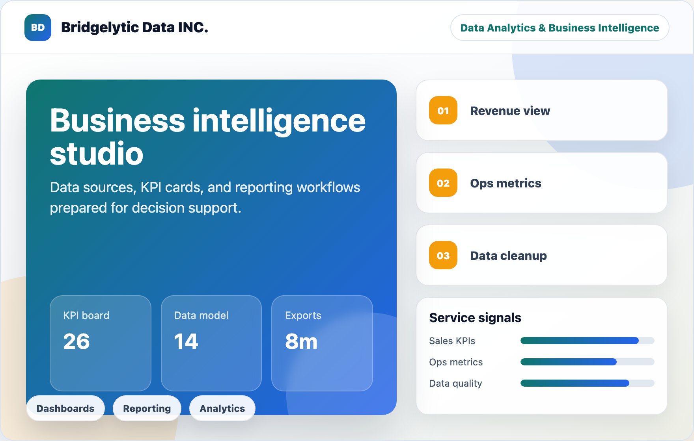Screen dimensions: 694x441
Task: Click the BD logo icon
Action: point(38,28)
